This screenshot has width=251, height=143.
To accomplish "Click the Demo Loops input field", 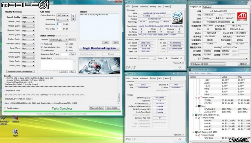I will tap(59, 24).
